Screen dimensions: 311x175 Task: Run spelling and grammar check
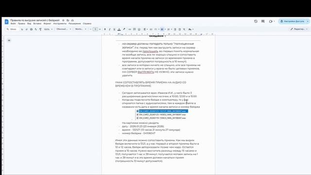click(35, 29)
